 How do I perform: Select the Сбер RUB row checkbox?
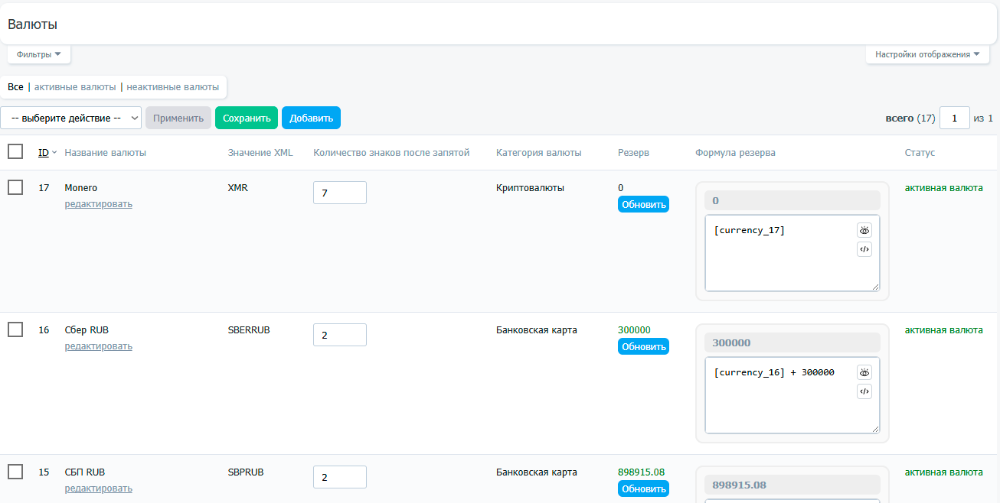15,329
